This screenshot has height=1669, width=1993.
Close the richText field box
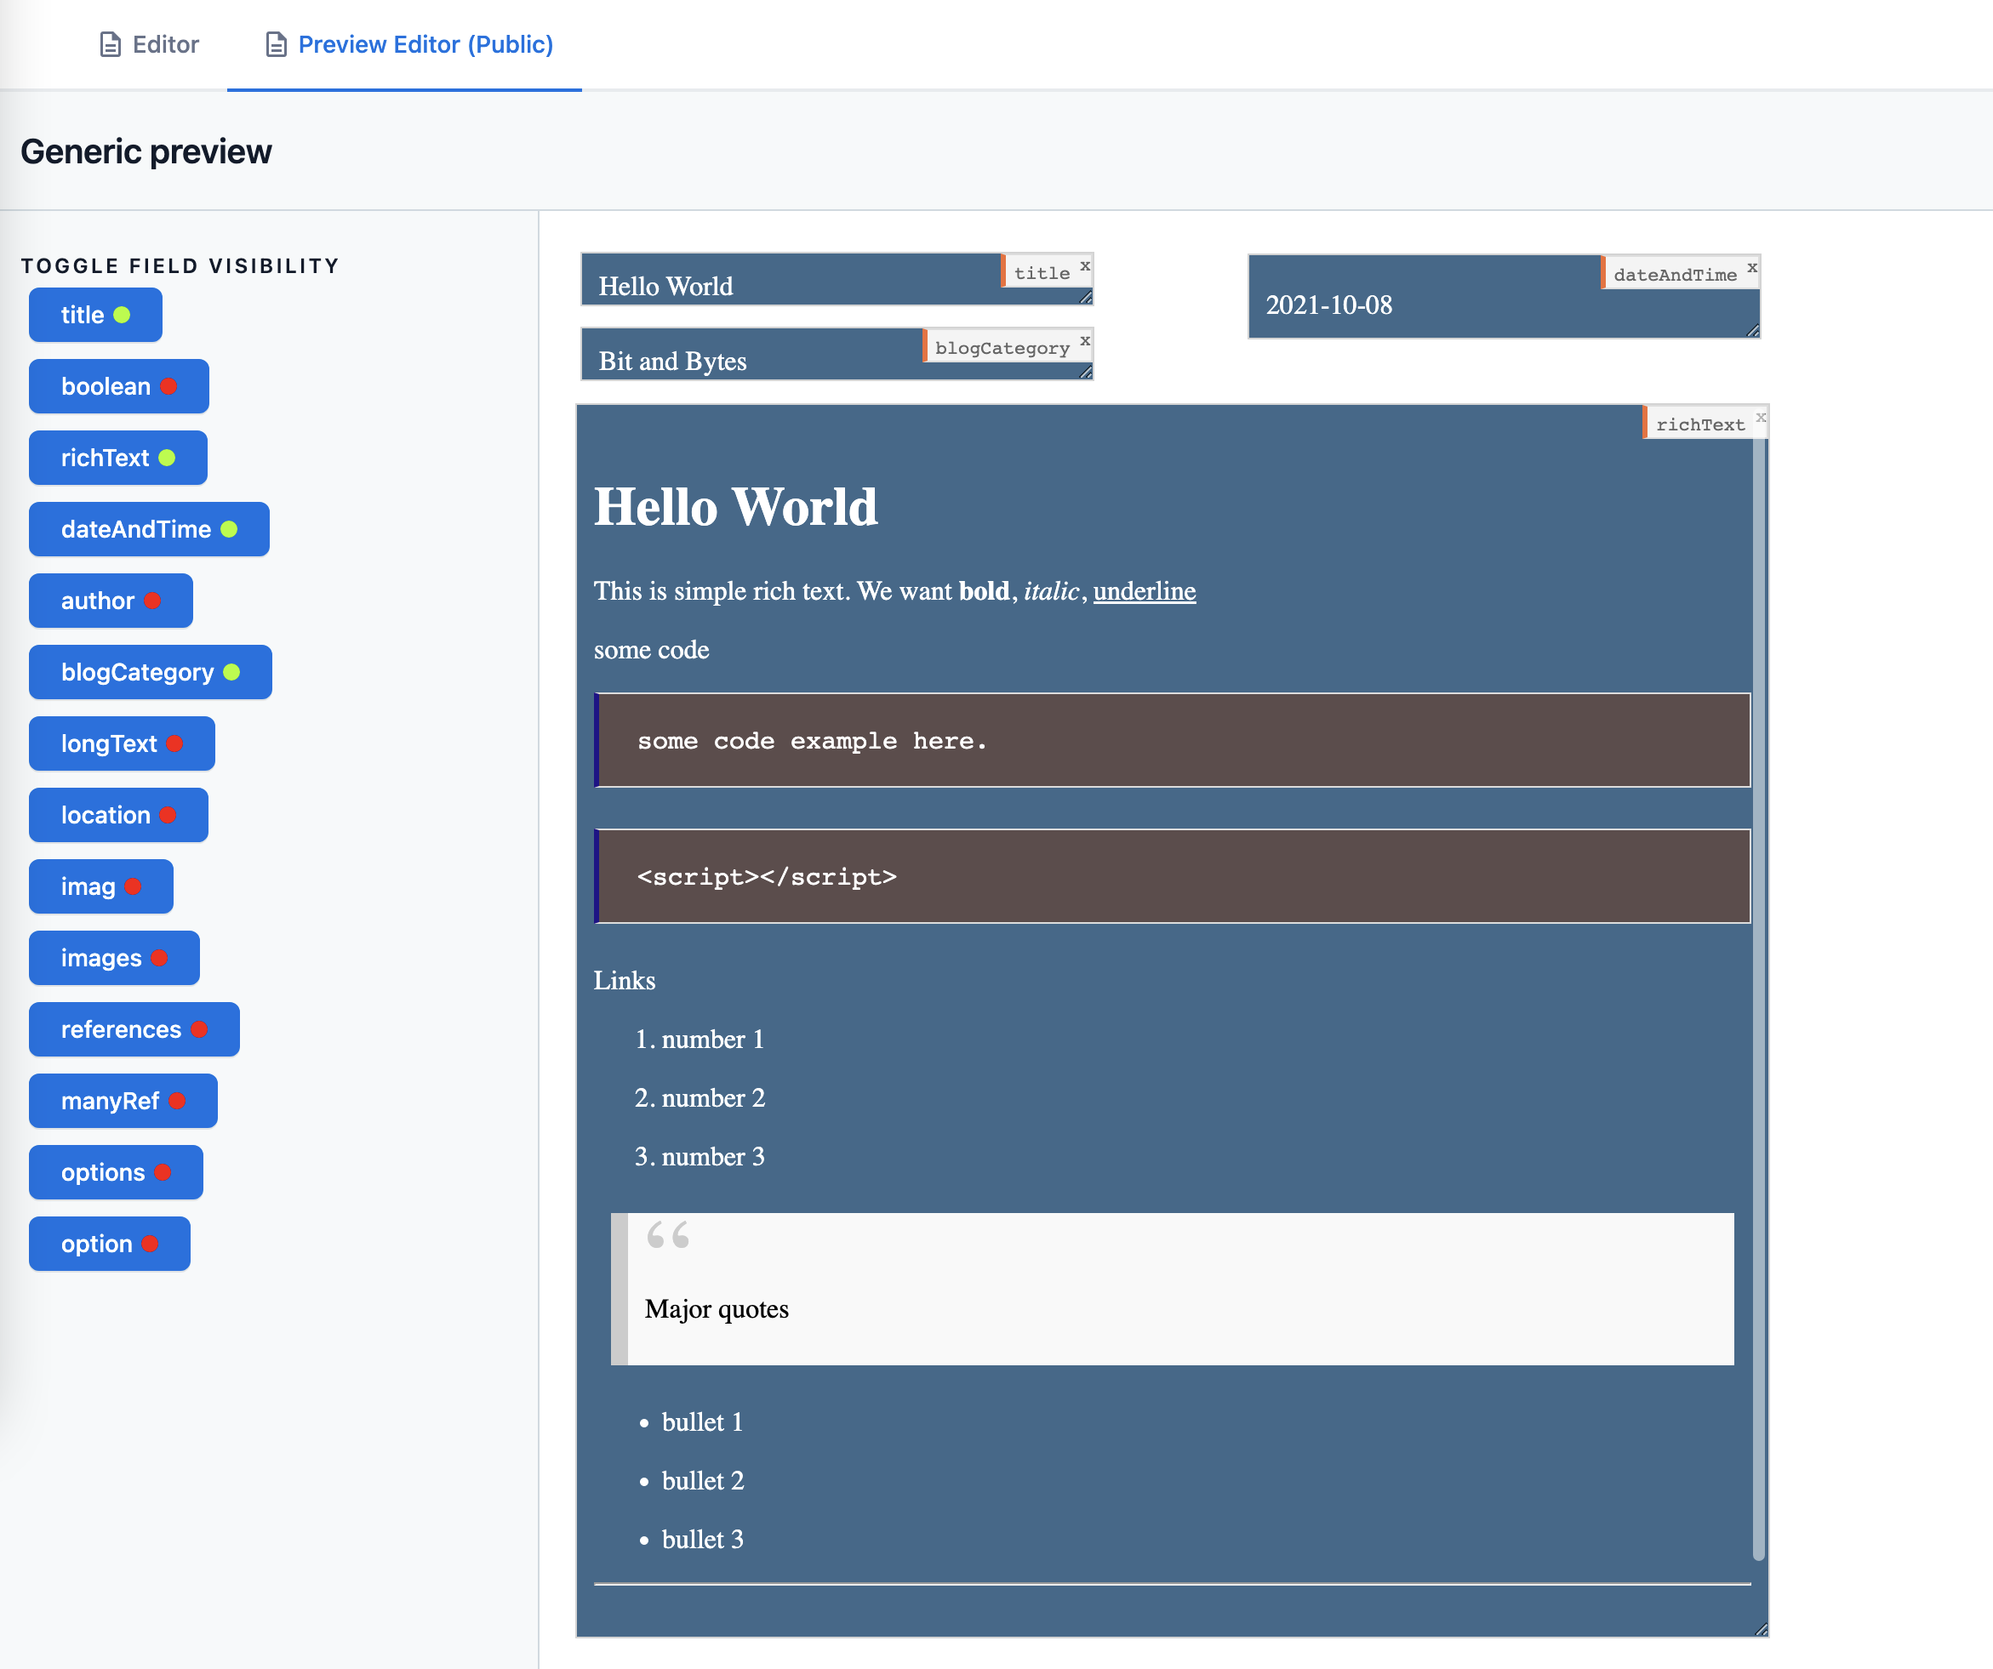[1761, 418]
